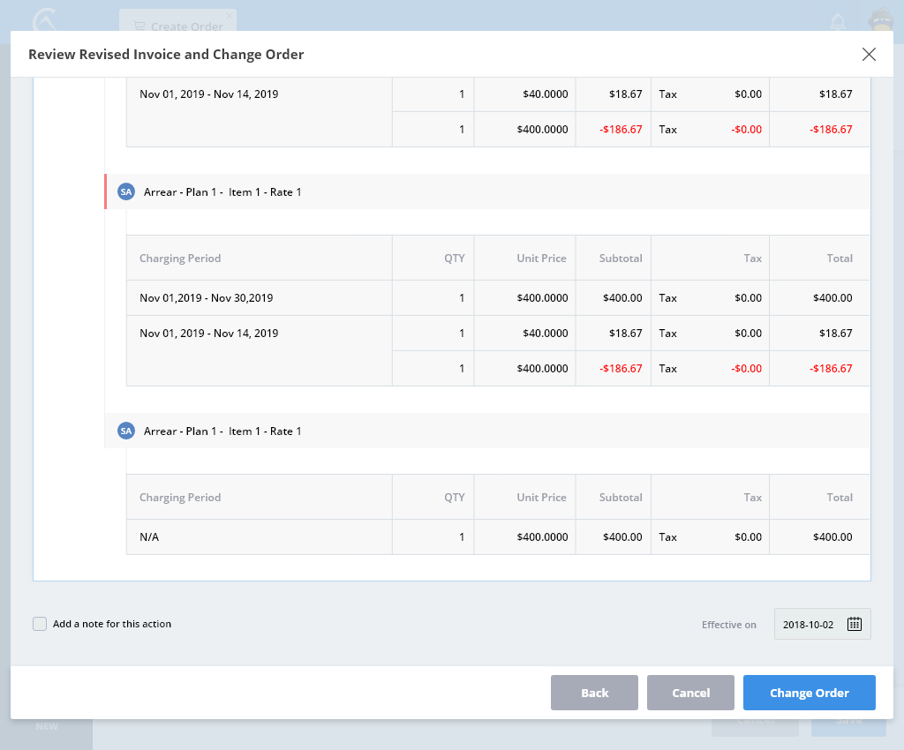Image resolution: width=904 pixels, height=750 pixels.
Task: Open the notifications bell in the top bar
Action: (x=837, y=21)
